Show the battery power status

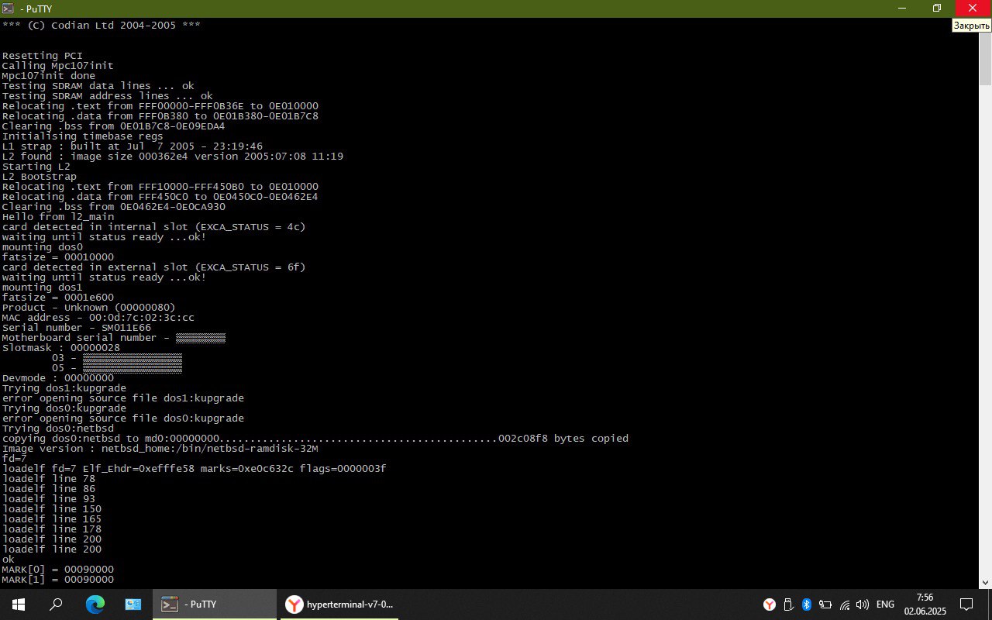click(825, 604)
